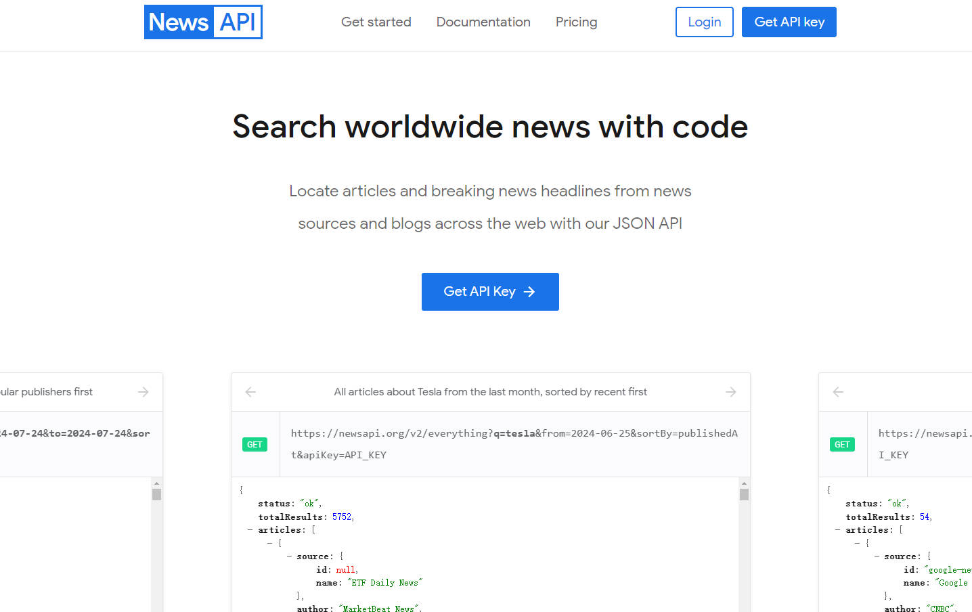Viewport: 972px width, 612px height.
Task: Click Tesla card title text
Action: (x=490, y=392)
